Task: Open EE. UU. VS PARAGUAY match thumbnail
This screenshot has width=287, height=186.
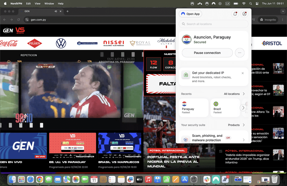Action: (73, 146)
